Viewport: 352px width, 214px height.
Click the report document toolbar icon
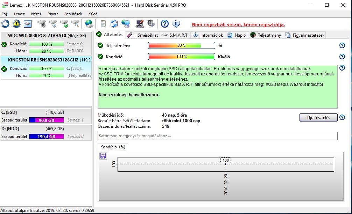pos(103,23)
